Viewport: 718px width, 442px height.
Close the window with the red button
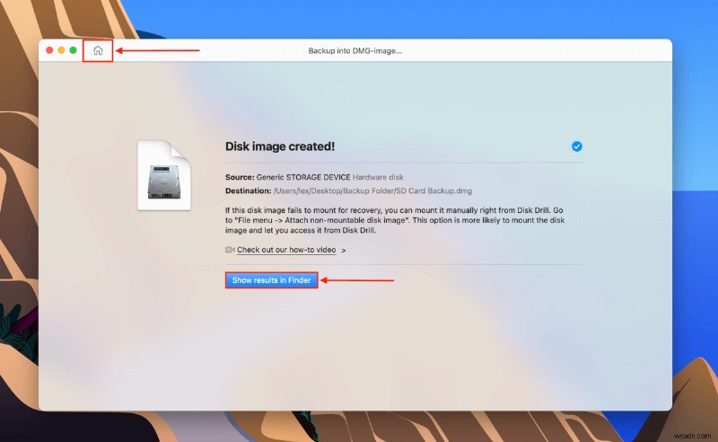pyautogui.click(x=49, y=50)
